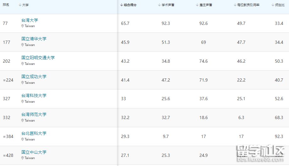Open 国立清华大学 university link
The height and width of the screenshot is (166, 289).
[x=34, y=39]
